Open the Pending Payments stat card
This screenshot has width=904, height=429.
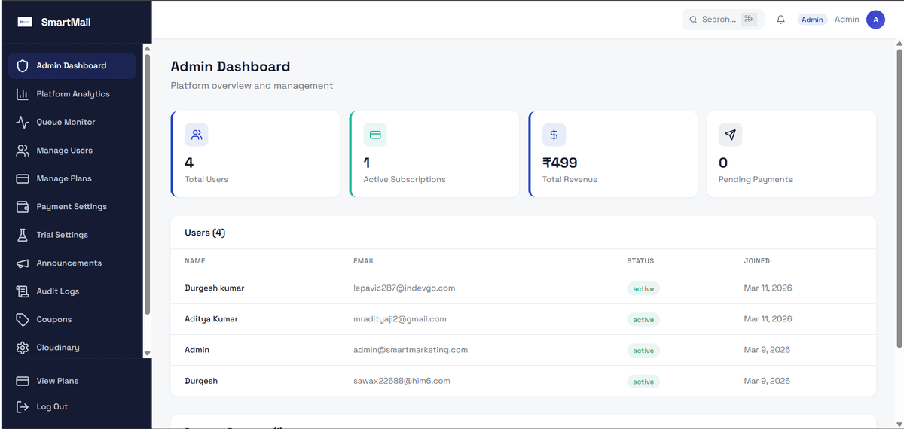(x=792, y=154)
